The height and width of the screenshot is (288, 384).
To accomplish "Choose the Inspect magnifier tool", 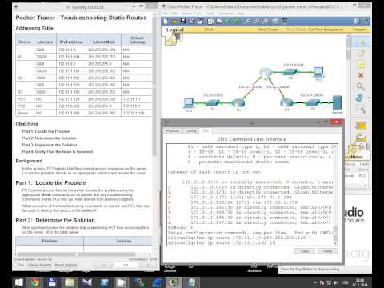I will [361, 86].
